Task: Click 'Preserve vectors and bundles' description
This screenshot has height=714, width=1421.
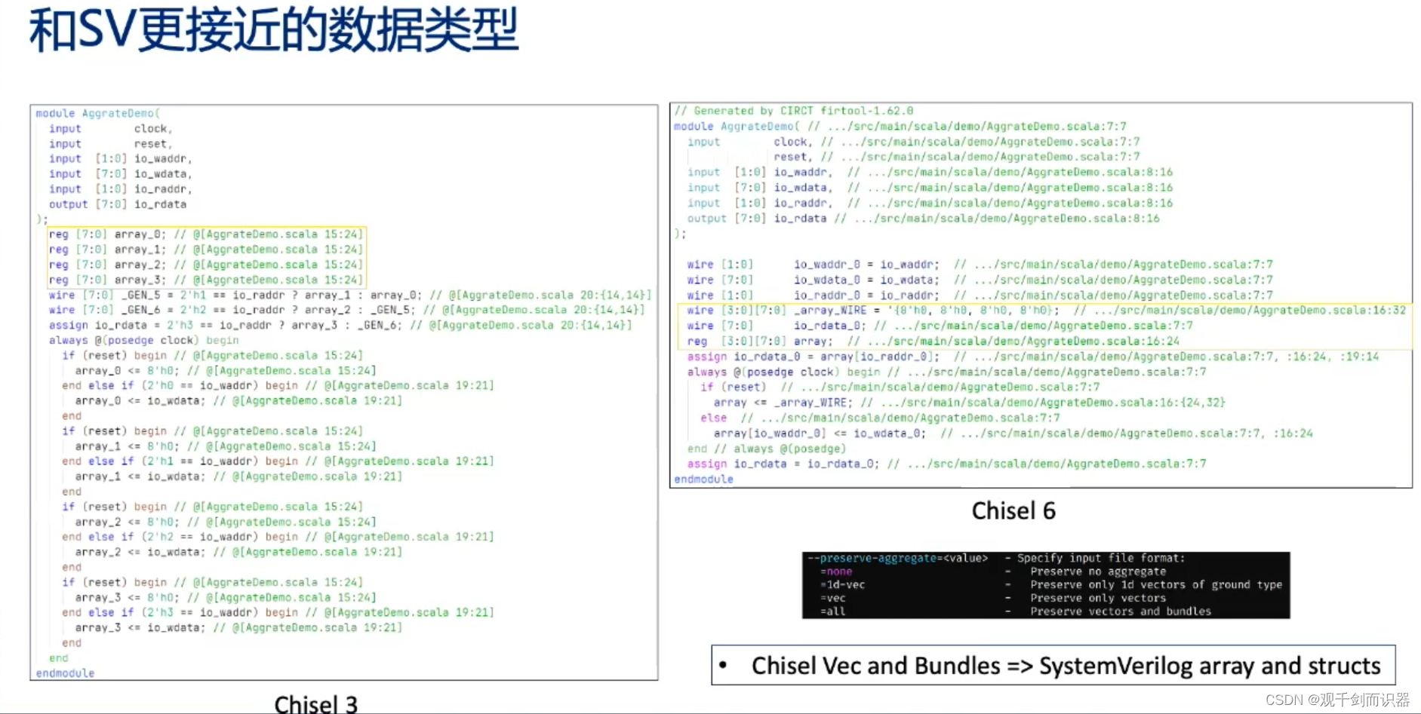Action: click(x=1121, y=611)
